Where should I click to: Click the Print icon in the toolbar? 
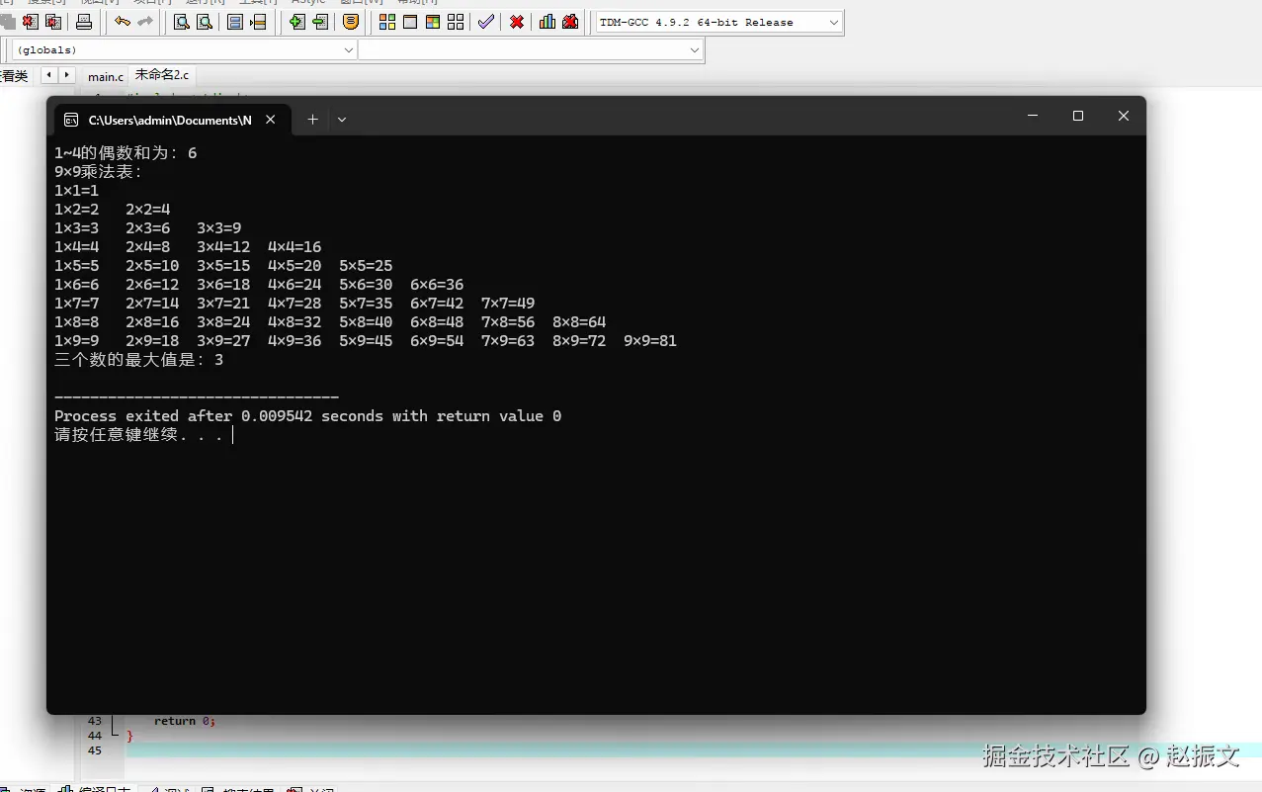[84, 22]
